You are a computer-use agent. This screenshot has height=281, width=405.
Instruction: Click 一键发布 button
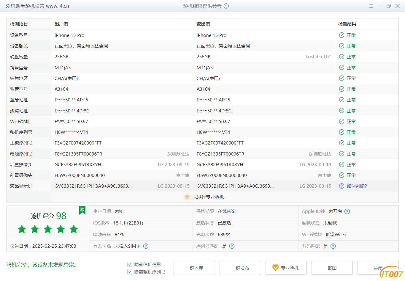[x=240, y=268]
